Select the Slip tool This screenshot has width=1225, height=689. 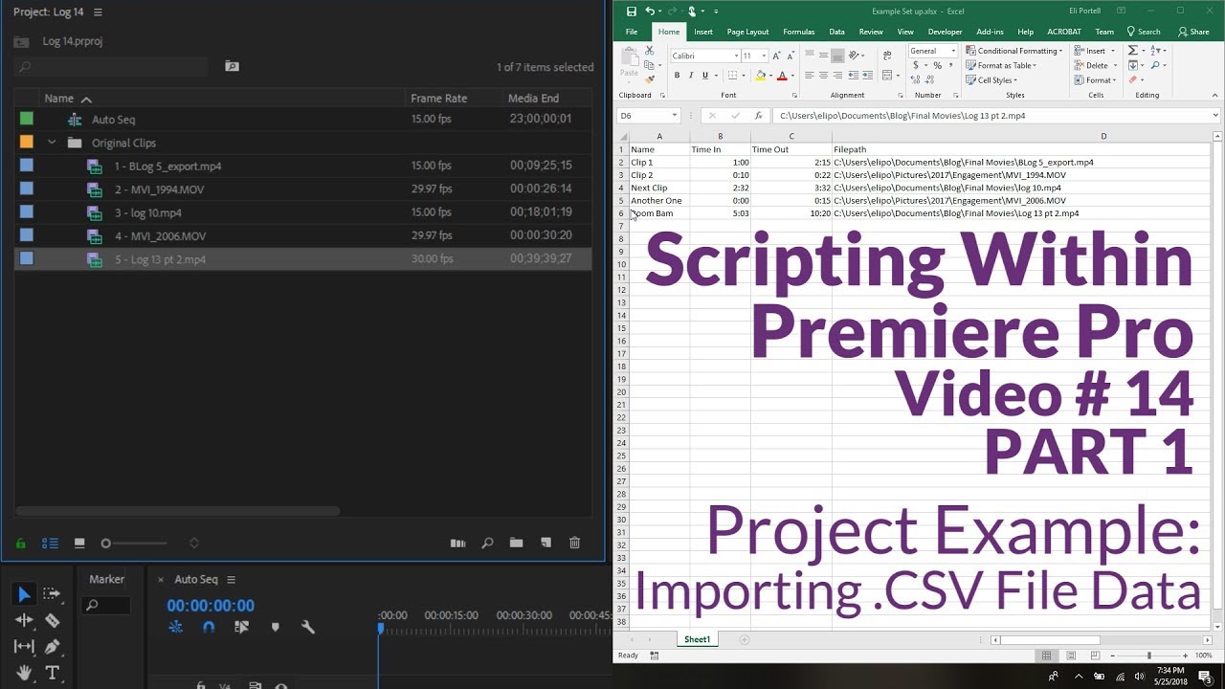[24, 647]
